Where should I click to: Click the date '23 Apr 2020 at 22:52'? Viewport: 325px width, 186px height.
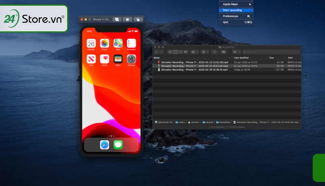(246, 62)
